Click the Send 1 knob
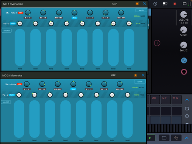Image resolution: width=192 pixels, height=144 pixels. click(184, 30)
